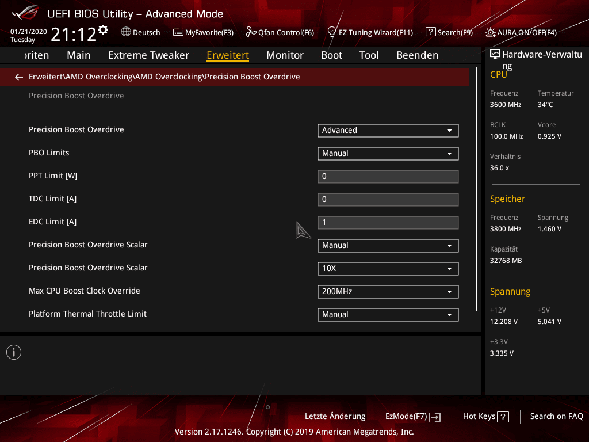Click Search on FAQ link
The height and width of the screenshot is (442, 589).
557,417
